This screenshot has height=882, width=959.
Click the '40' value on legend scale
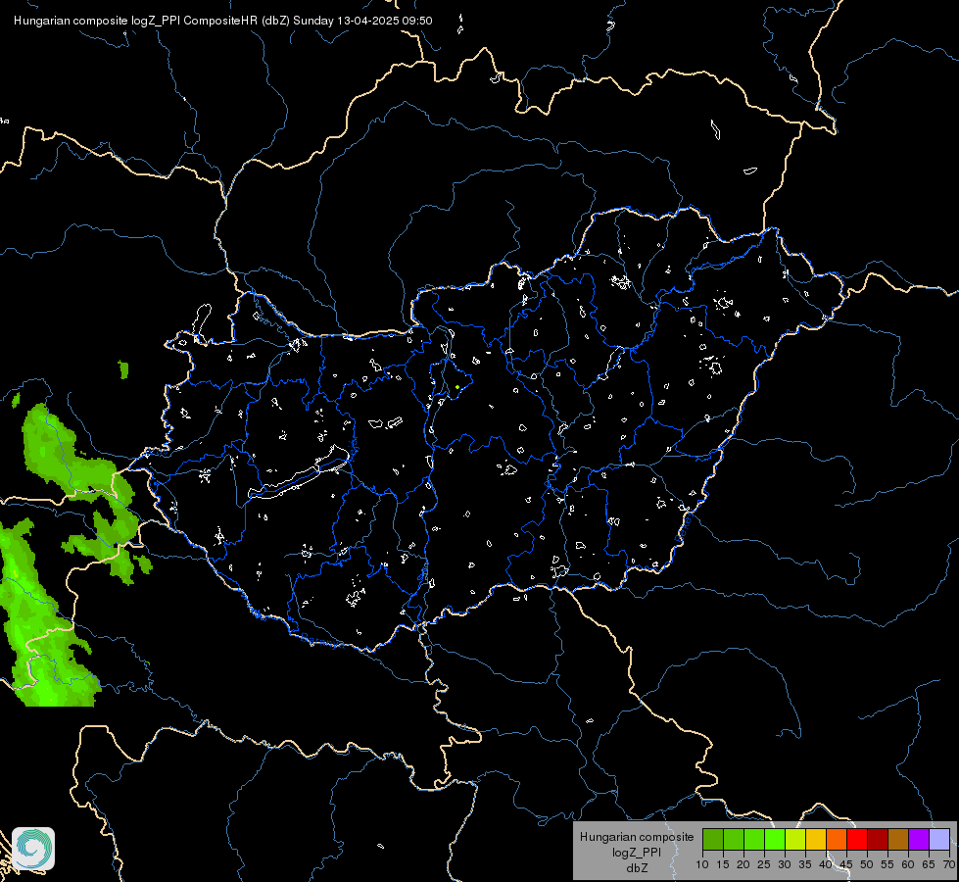(826, 865)
